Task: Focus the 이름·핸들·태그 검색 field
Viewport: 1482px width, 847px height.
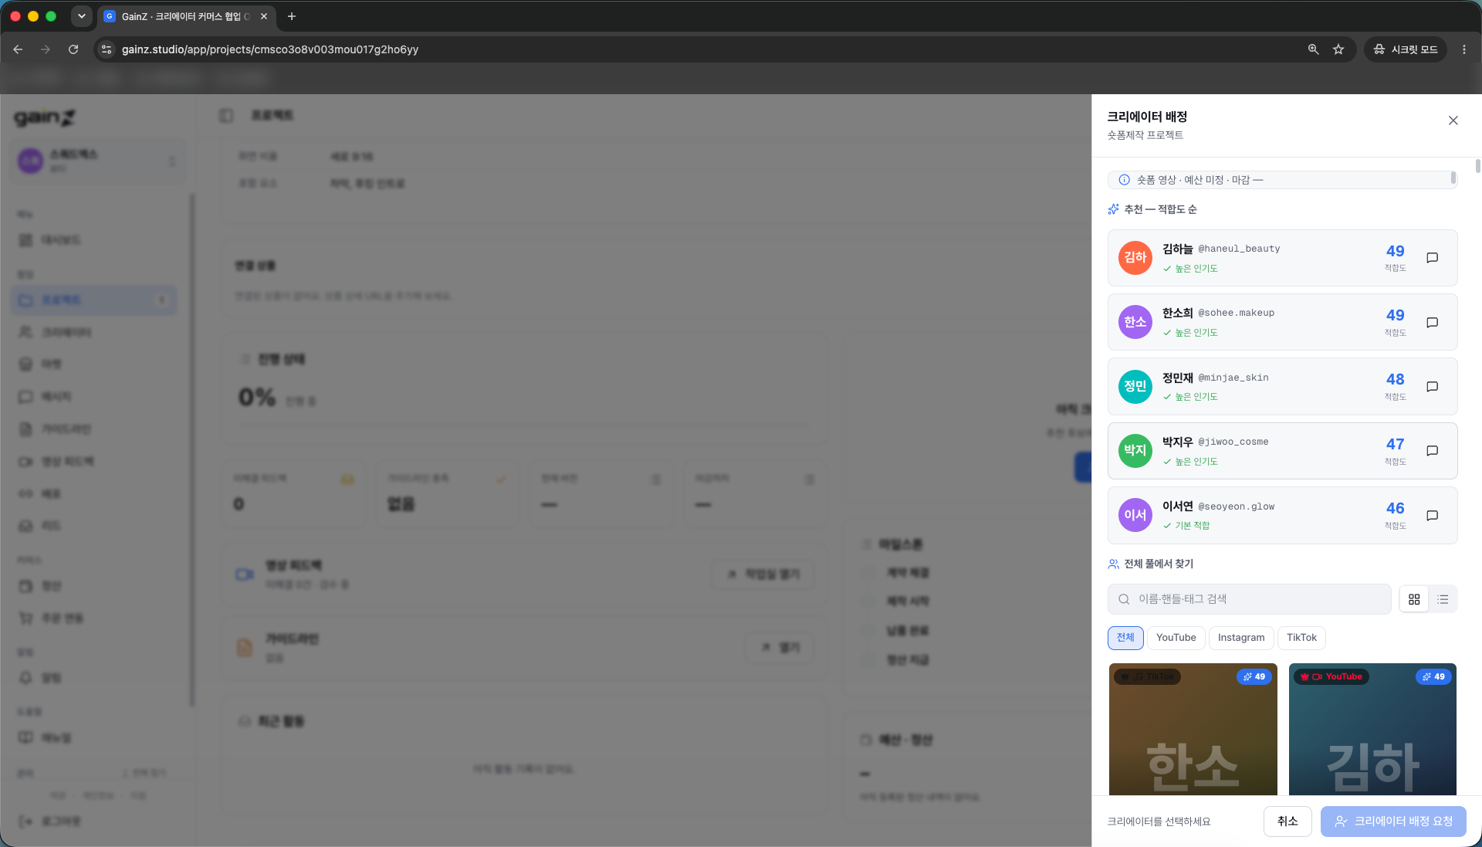Action: click(x=1249, y=599)
